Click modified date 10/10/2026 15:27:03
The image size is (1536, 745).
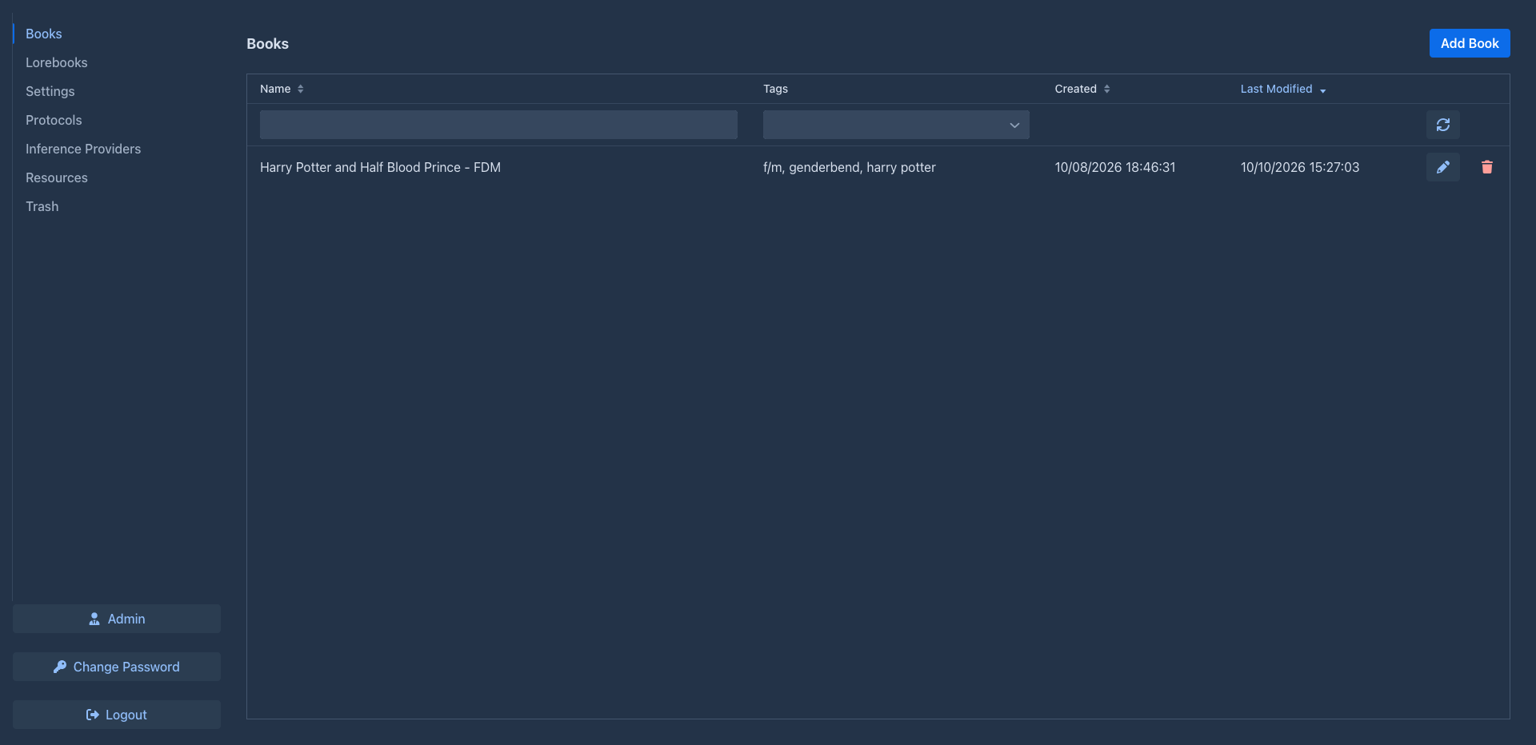pos(1300,167)
